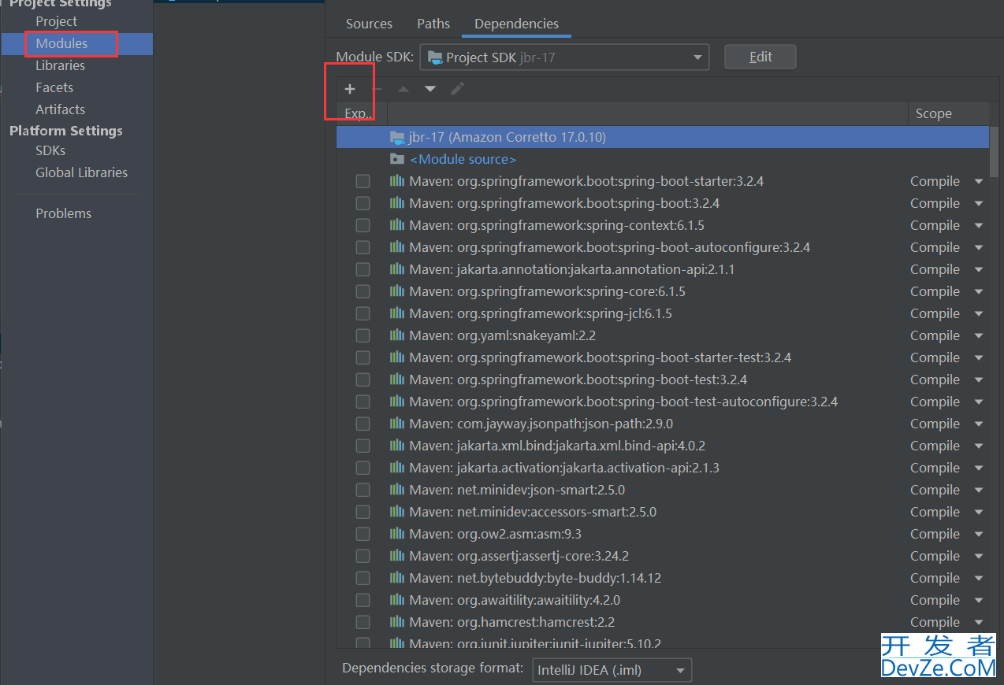Click library icon for spring-boot-starter:3.2.4

tap(397, 181)
